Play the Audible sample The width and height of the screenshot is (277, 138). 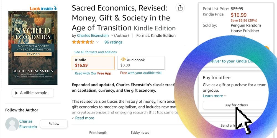click(x=33, y=93)
